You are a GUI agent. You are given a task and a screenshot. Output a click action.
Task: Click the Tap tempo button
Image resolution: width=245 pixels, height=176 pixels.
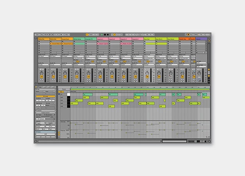pyautogui.click(x=42, y=34)
